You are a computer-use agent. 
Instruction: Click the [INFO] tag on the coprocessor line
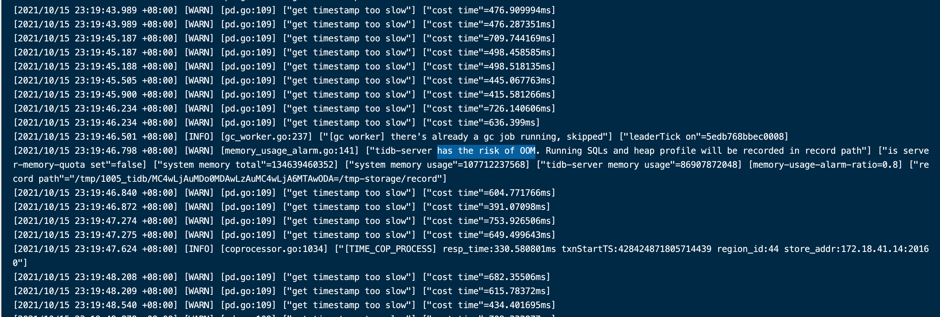click(x=199, y=249)
